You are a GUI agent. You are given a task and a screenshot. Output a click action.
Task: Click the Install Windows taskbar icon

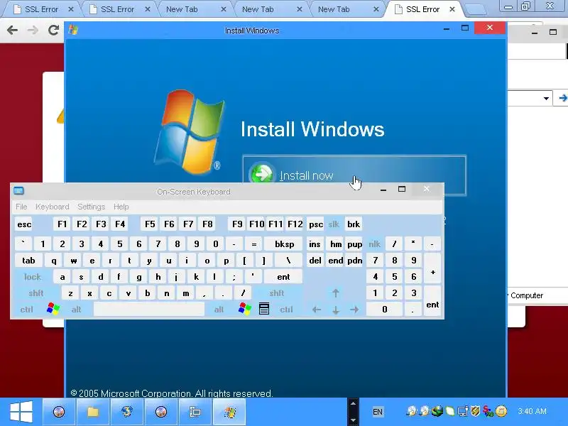click(x=229, y=412)
